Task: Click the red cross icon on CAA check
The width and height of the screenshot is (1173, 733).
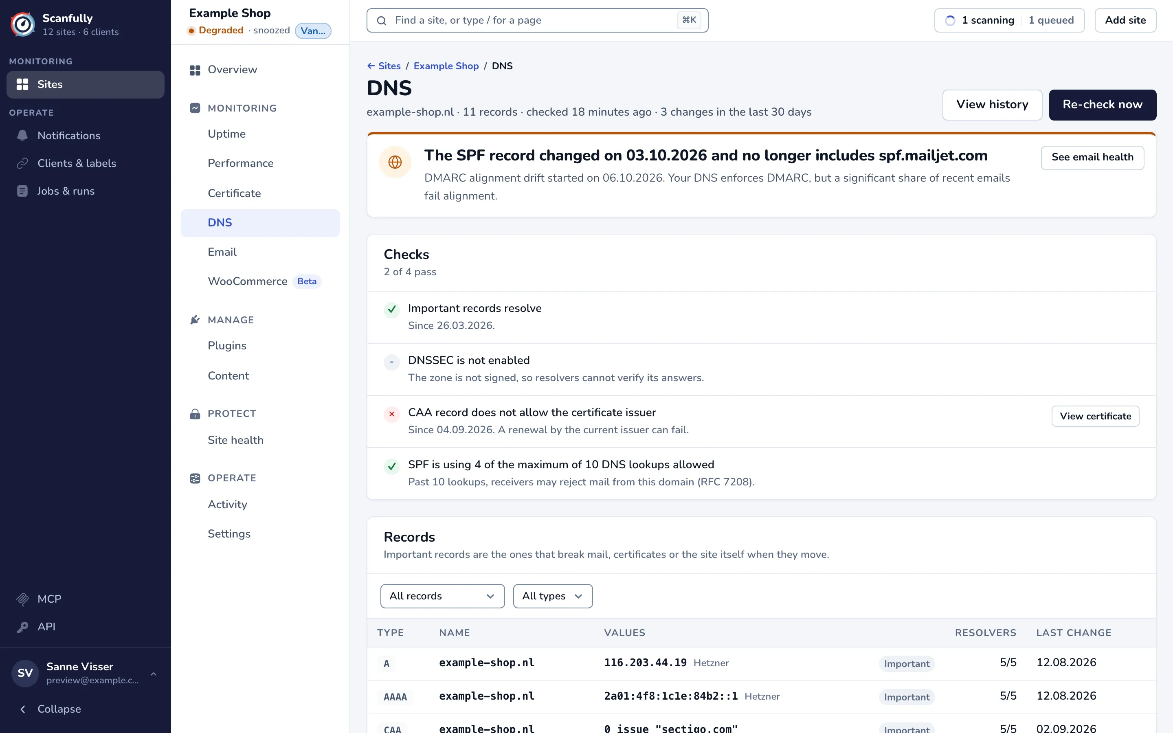Action: coord(392,414)
